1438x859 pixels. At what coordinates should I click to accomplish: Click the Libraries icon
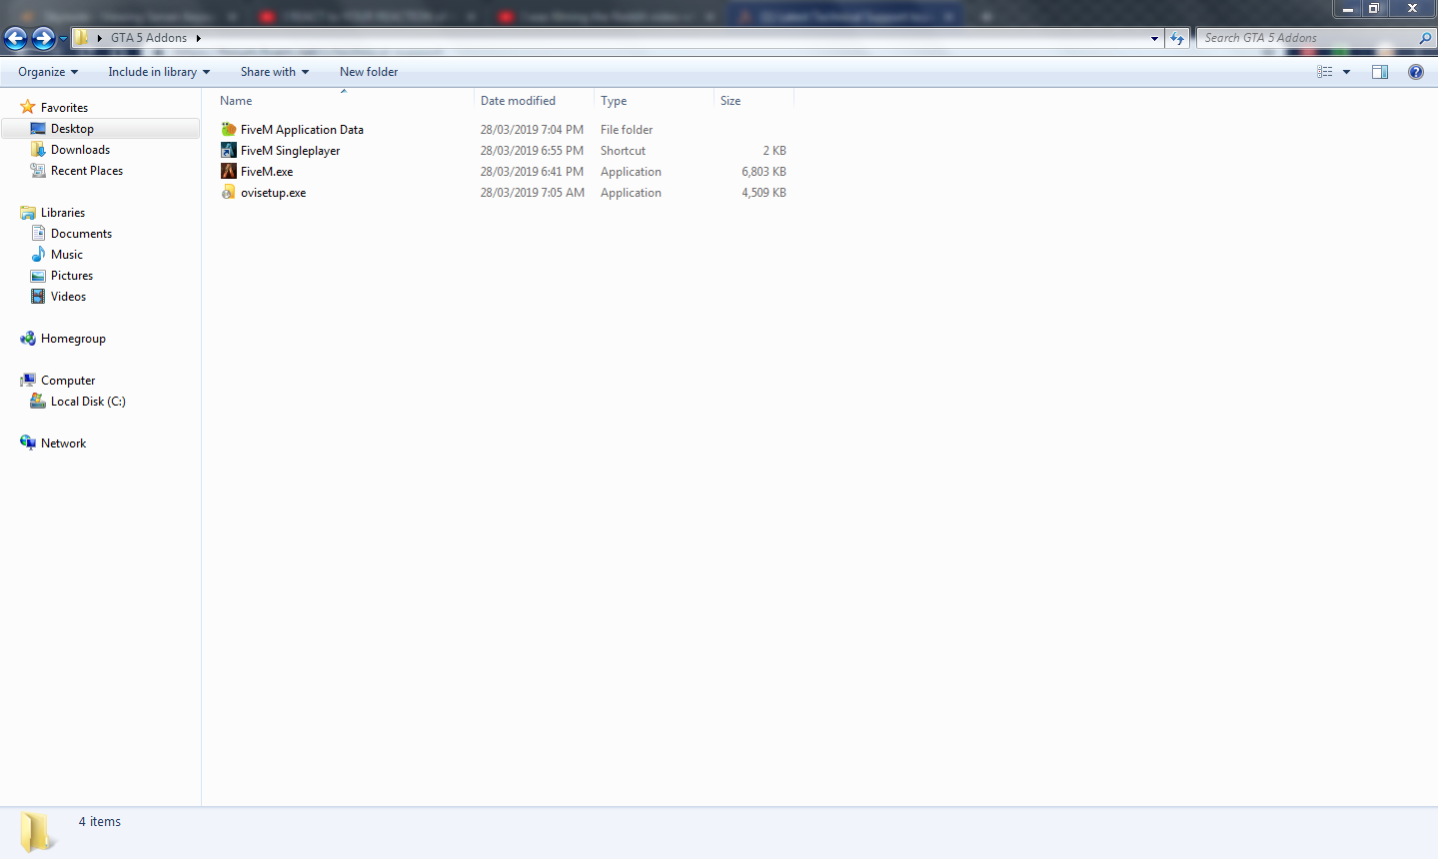(28, 213)
